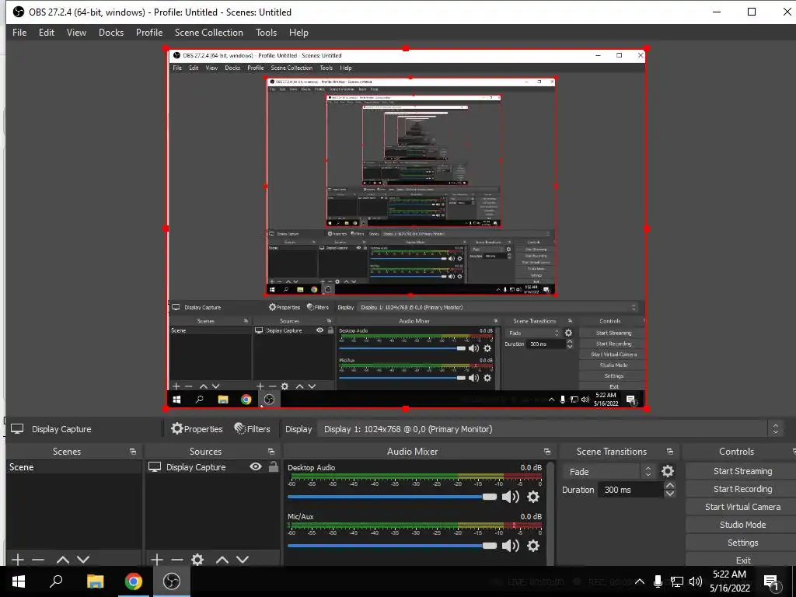Screen dimensions: 796x597
Task: Enable Studio Mode
Action: [x=742, y=525]
